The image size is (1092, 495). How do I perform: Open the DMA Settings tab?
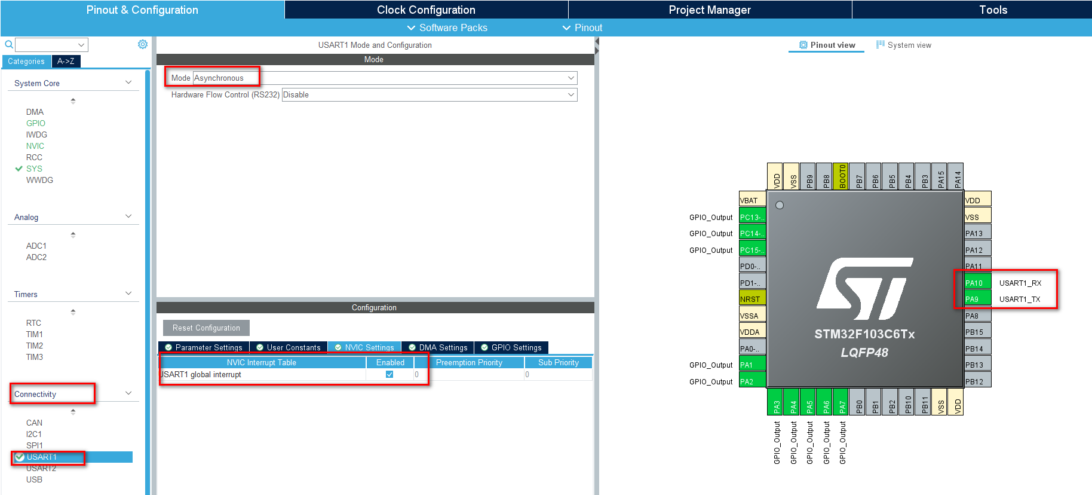coord(438,347)
